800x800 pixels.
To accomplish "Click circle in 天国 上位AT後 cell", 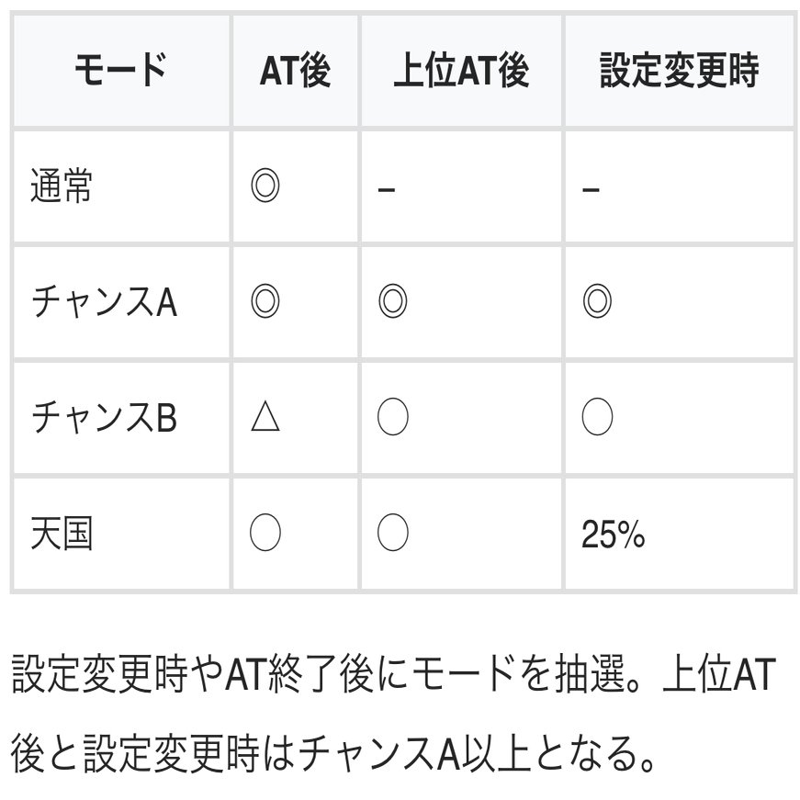I will [393, 533].
